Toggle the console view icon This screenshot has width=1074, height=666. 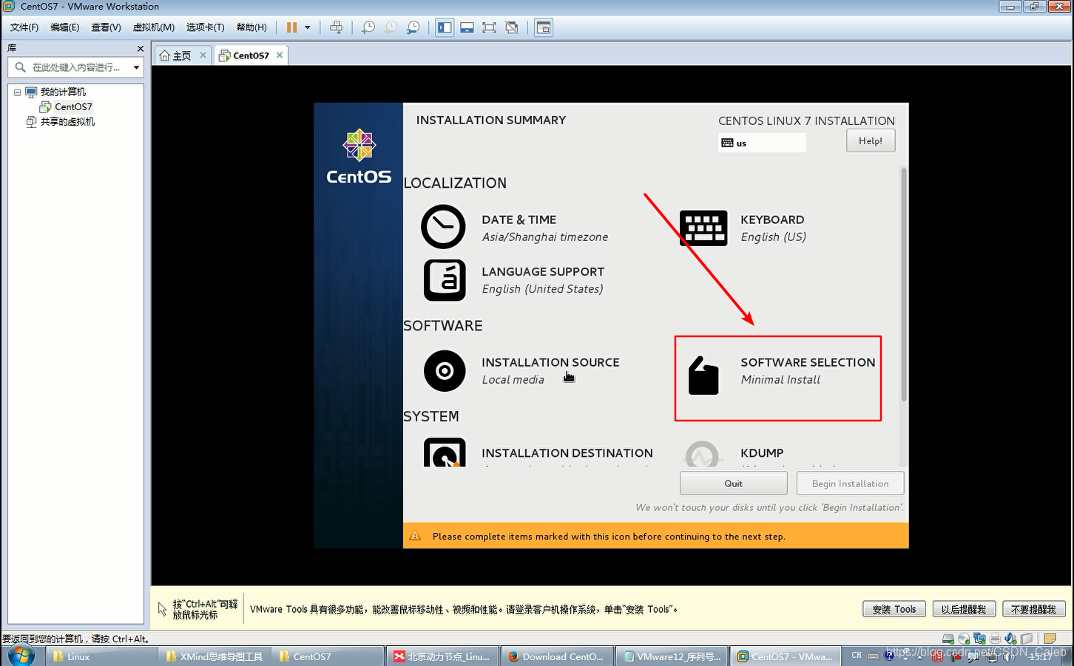click(x=544, y=27)
